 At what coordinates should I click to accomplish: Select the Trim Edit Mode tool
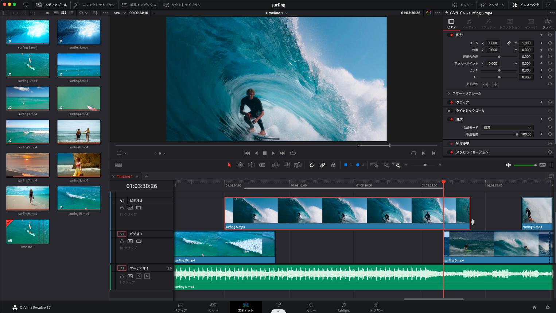(240, 165)
